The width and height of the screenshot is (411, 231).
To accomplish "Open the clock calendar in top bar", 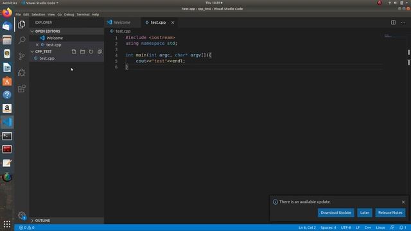I will click(214, 3).
